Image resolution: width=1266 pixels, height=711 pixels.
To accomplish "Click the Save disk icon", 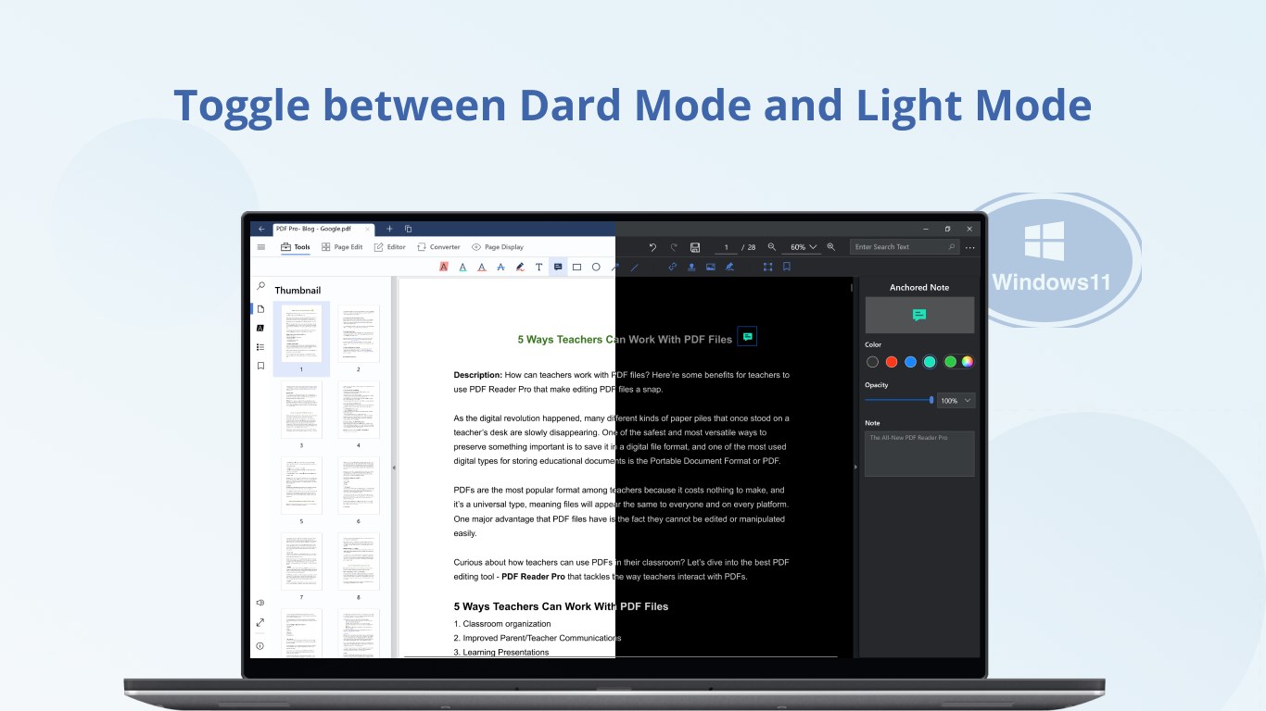I will (x=695, y=247).
